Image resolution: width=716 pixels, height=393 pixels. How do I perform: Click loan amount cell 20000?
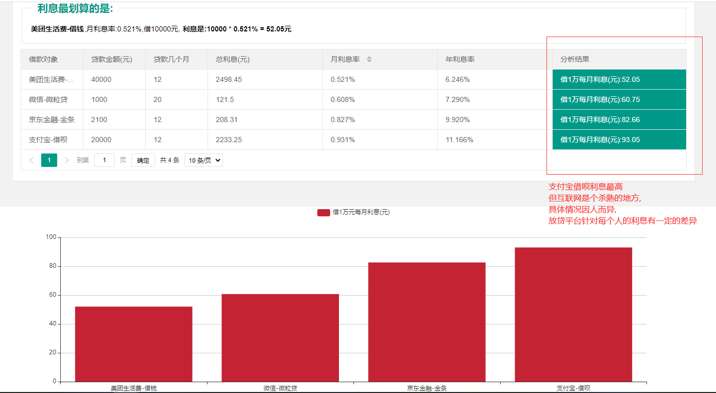pyautogui.click(x=114, y=140)
